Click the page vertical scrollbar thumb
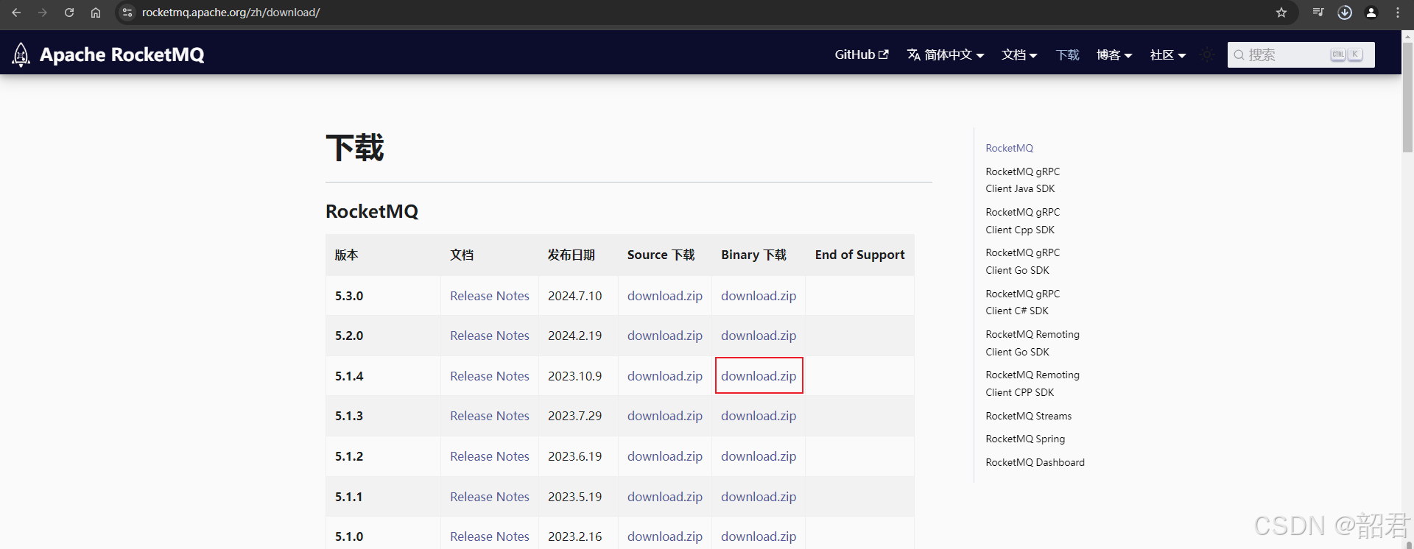1414x549 pixels. 1407,97
